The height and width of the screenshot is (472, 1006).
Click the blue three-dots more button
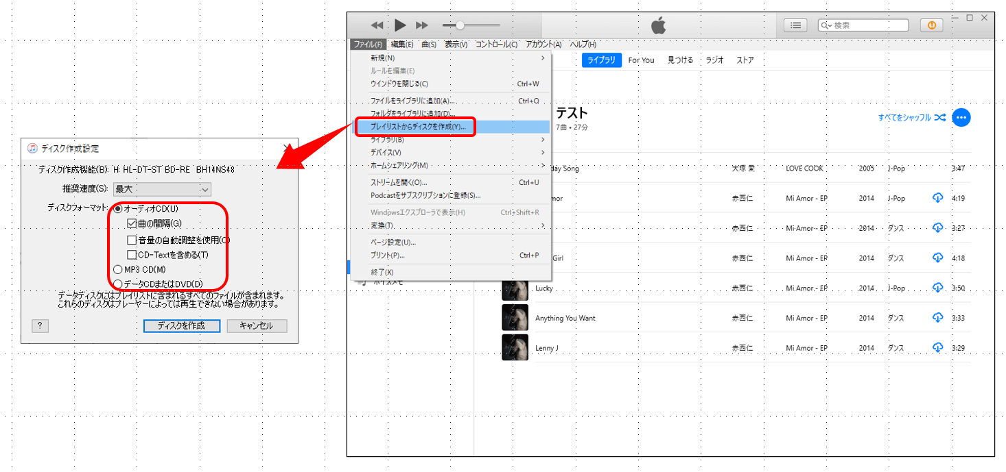(961, 118)
